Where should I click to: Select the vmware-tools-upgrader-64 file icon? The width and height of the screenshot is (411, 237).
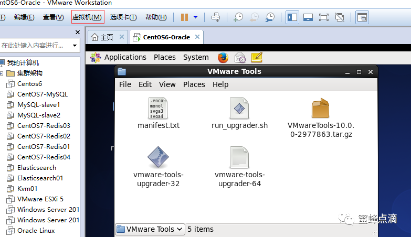click(239, 157)
